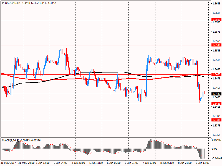This screenshot has width=222, height=166.
Task: Select the 1.3495 price scale label
Action: point(217,69)
